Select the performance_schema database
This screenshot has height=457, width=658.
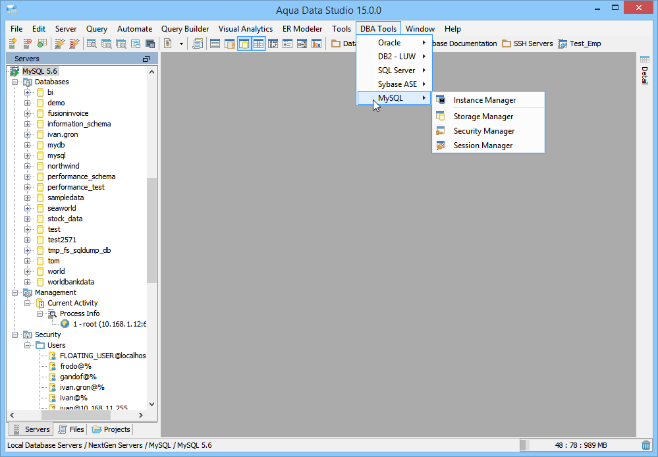tap(82, 176)
